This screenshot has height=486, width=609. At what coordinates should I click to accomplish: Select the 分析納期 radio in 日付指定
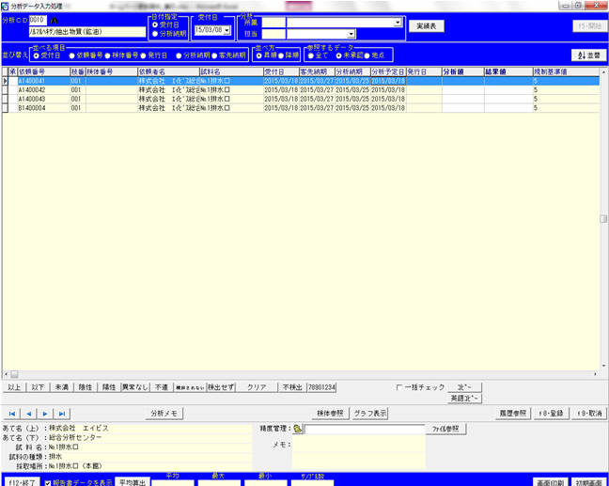point(155,34)
